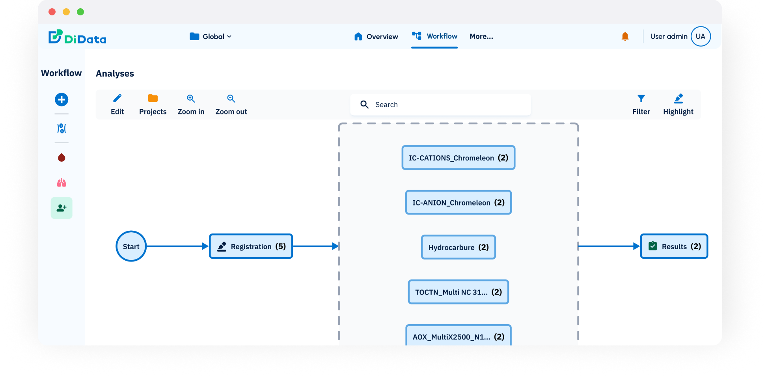The width and height of the screenshot is (766, 377).
Task: Click the blue plus add icon in sidebar
Action: coord(62,99)
